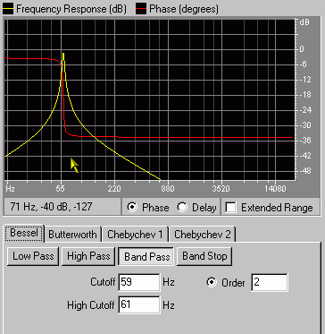Click the yellow peak of the frequency curve

[x=63, y=55]
